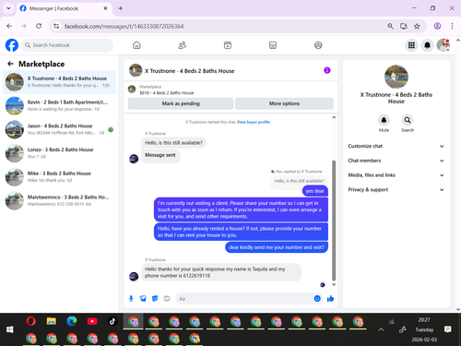Open the Friends icon in top navigation
461x346 pixels.
coord(182,45)
